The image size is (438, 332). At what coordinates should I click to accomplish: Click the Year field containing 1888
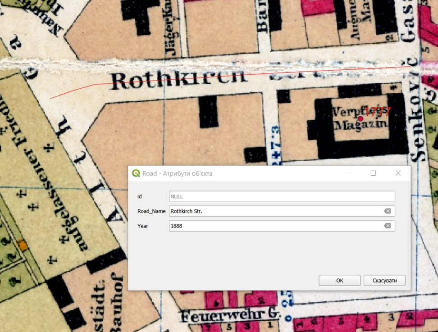click(275, 226)
